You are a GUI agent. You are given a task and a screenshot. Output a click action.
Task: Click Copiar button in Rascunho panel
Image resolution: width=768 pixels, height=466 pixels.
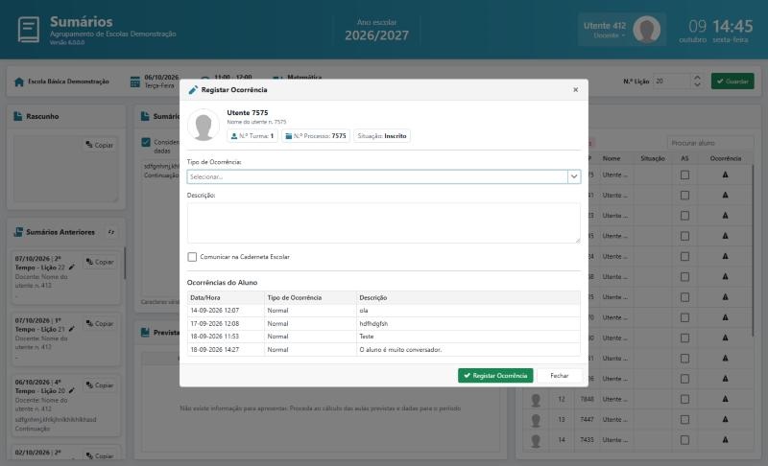click(x=100, y=145)
